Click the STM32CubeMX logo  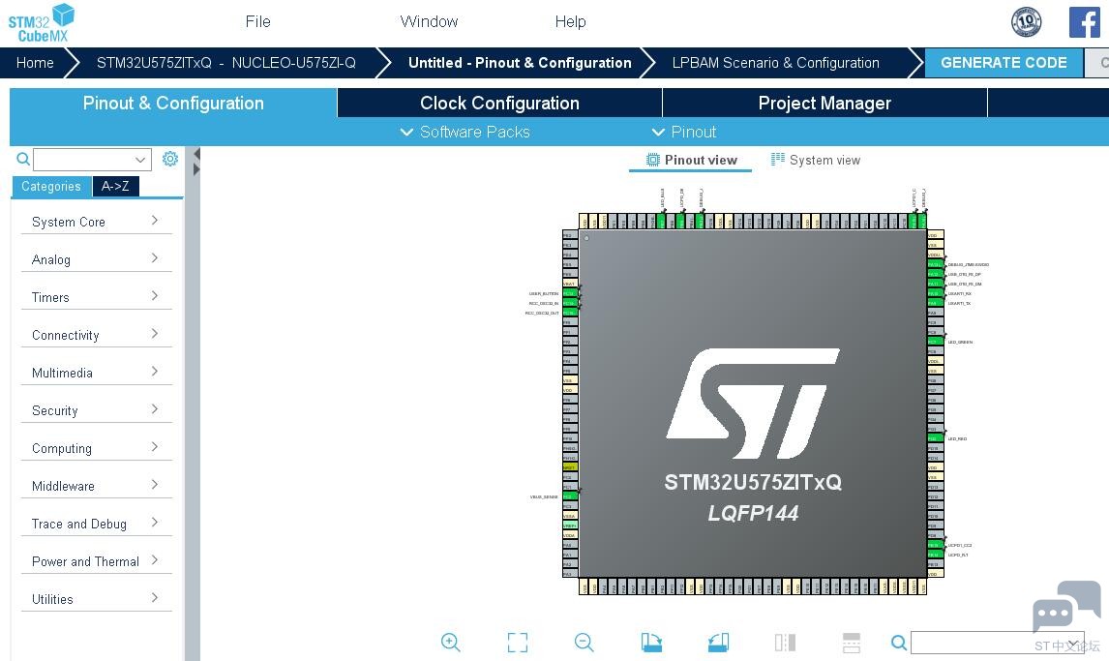(x=41, y=22)
